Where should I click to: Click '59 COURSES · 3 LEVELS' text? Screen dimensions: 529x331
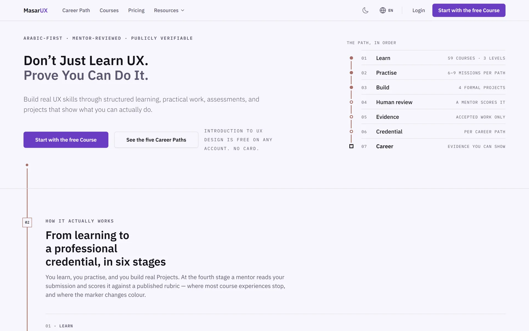point(476,58)
